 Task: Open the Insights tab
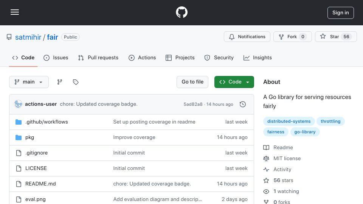click(x=258, y=57)
